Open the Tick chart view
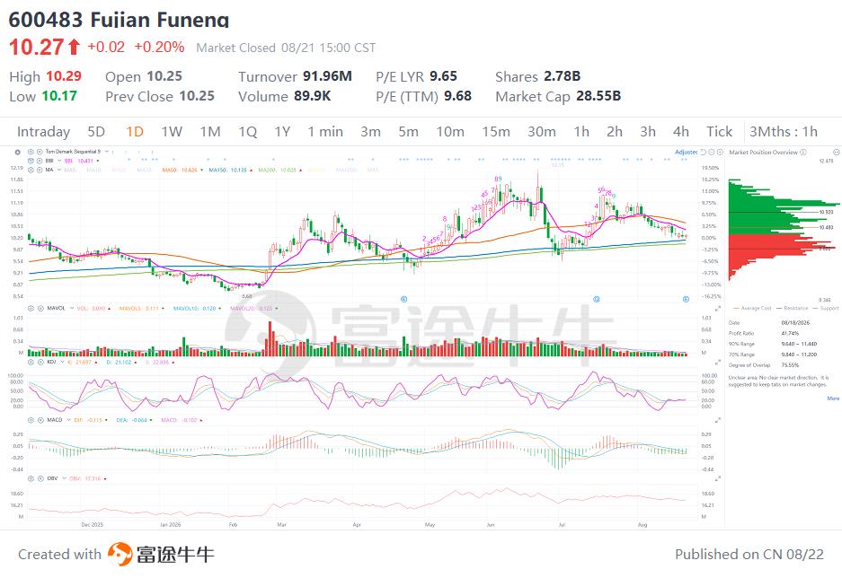842x578 pixels. click(x=720, y=132)
